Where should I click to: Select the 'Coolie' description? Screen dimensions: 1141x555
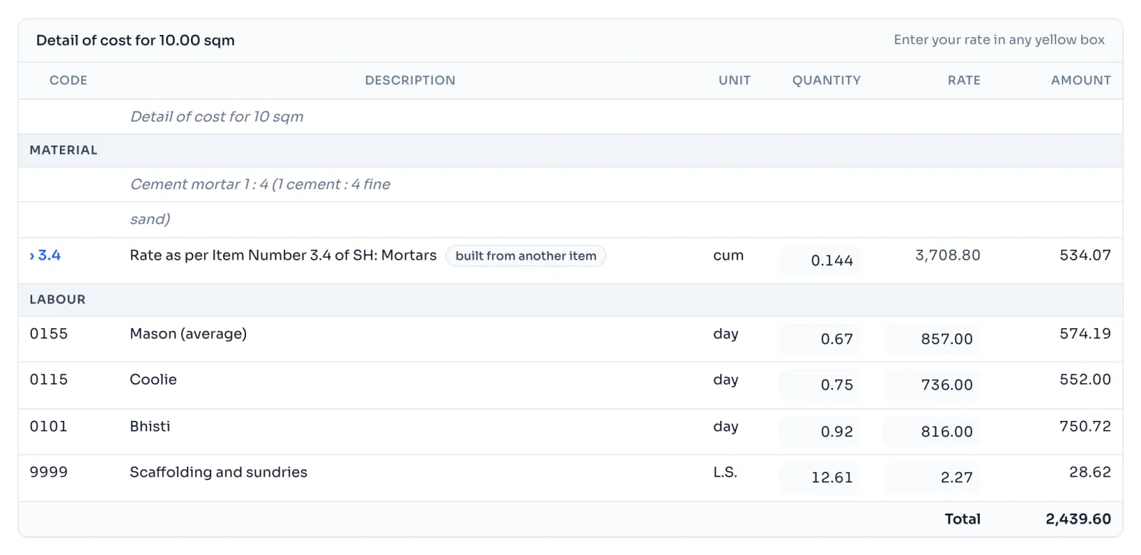pyautogui.click(x=153, y=380)
